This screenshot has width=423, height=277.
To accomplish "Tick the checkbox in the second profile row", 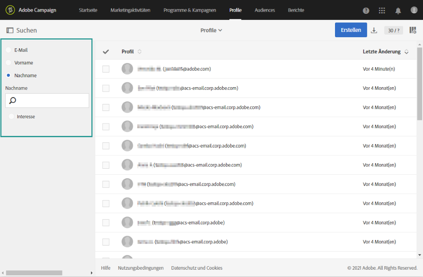I will (106, 88).
